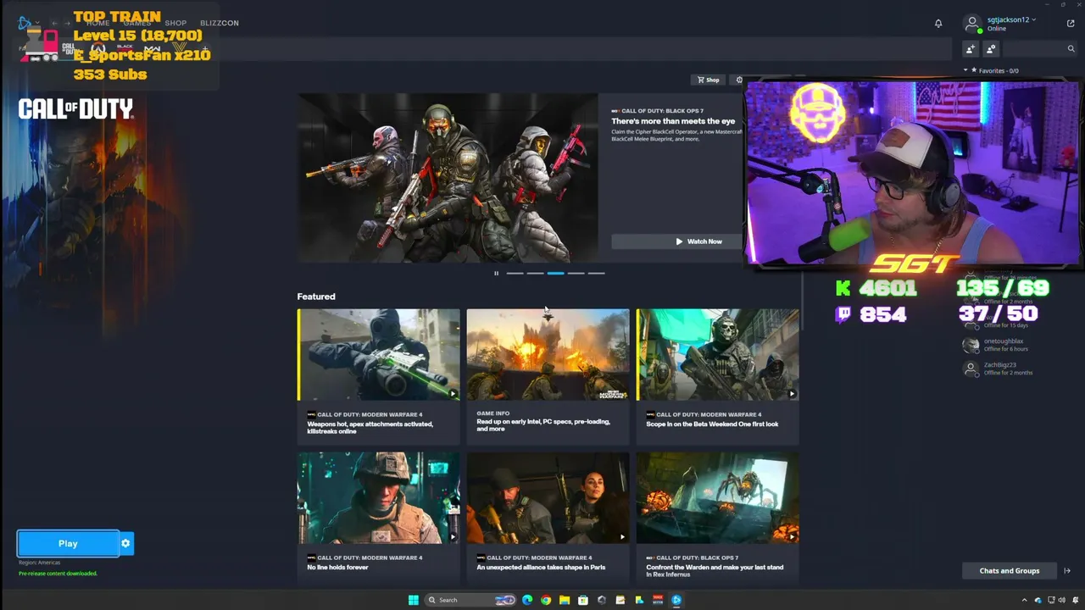Pause the carousel autoplay
This screenshot has width=1085, height=610.
(x=496, y=273)
